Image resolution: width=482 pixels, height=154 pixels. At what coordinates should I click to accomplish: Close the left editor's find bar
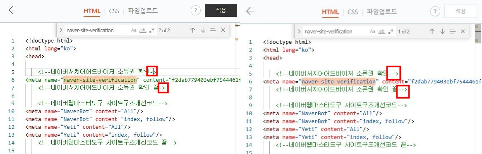click(x=223, y=30)
